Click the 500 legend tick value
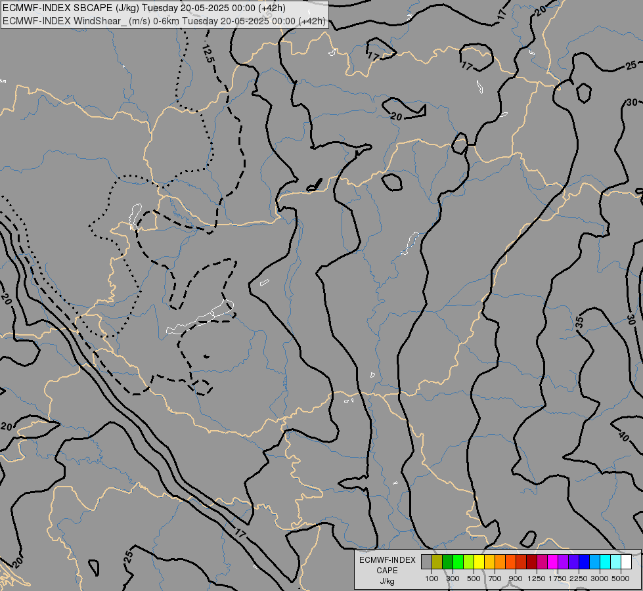The width and height of the screenshot is (643, 591). pyautogui.click(x=474, y=579)
